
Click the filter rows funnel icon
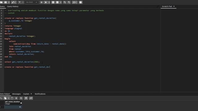coord(19,2)
